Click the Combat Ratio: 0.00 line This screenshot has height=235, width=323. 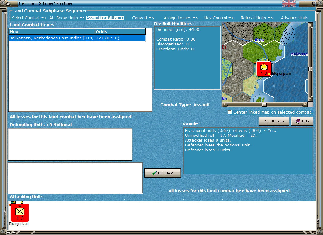pyautogui.click(x=176, y=39)
